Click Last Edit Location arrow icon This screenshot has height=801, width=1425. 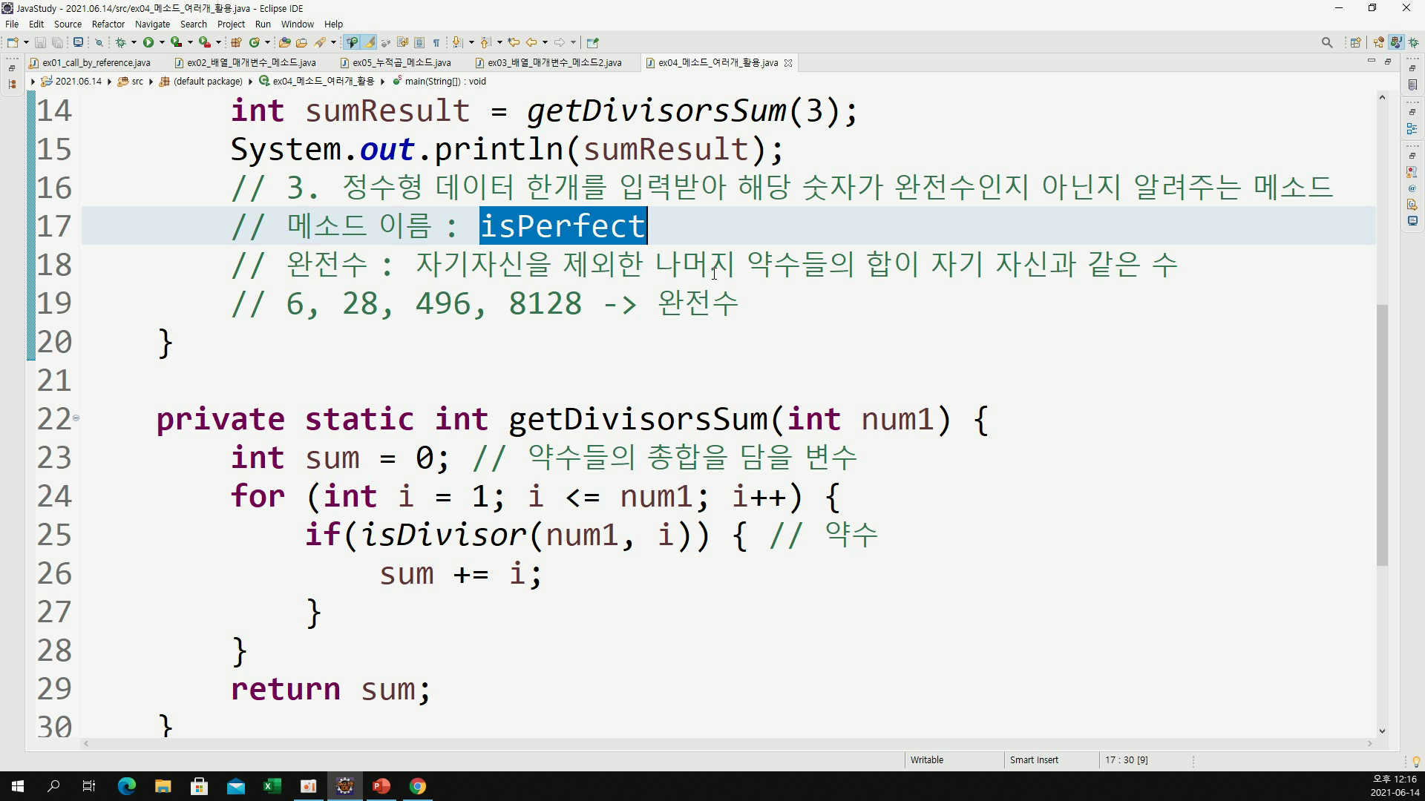coord(513,42)
